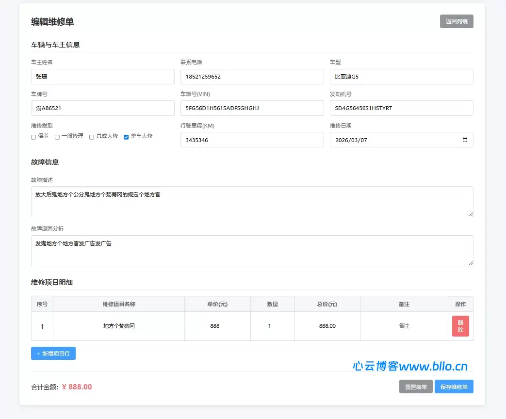Click inside the 故障描述 textarea
The width and height of the screenshot is (506, 419).
252,202
